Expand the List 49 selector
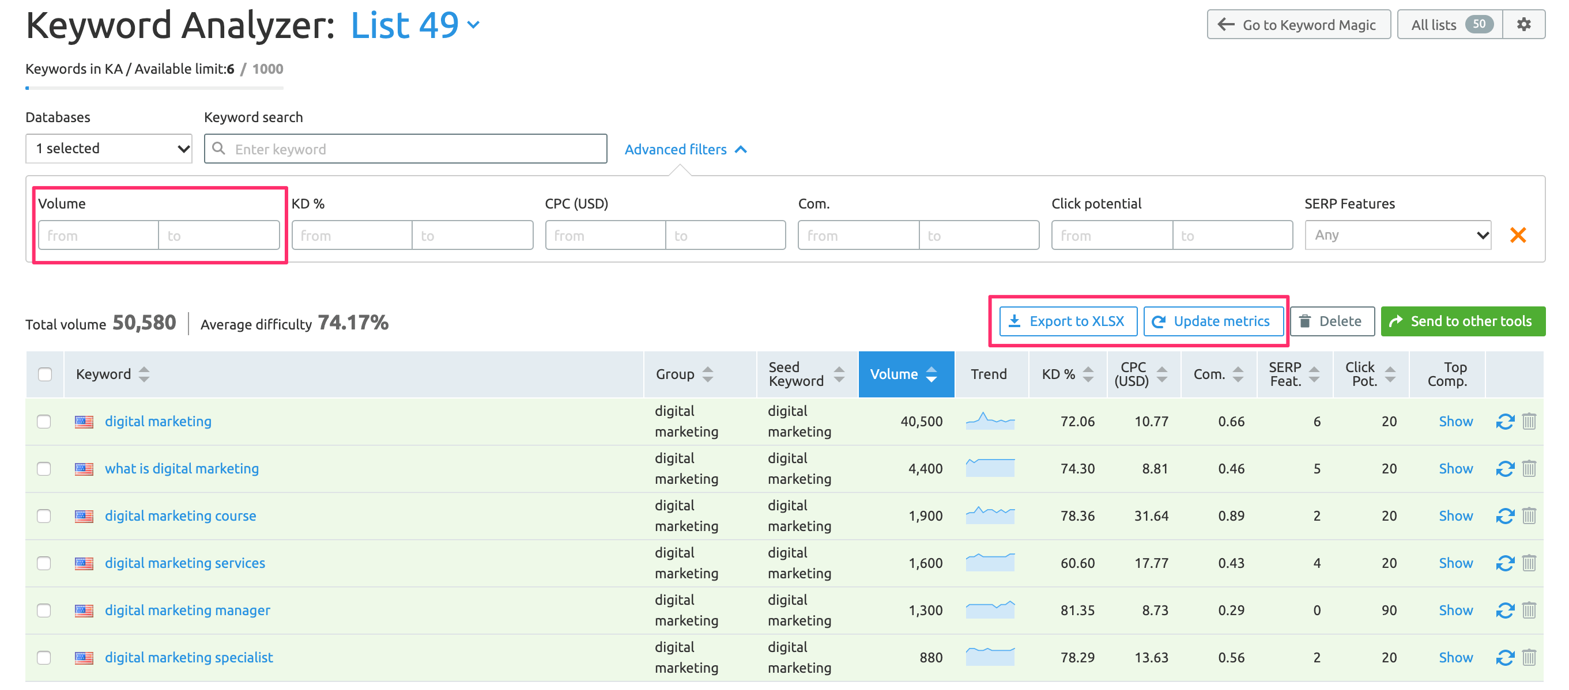This screenshot has height=690, width=1569. (x=416, y=25)
